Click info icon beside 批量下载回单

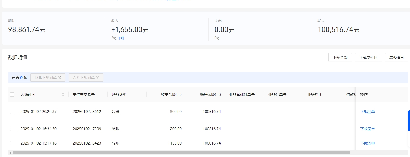59,78
